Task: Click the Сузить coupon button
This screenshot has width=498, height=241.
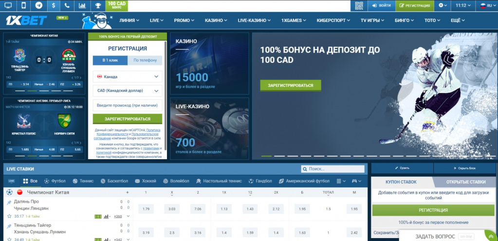Action: [402, 168]
